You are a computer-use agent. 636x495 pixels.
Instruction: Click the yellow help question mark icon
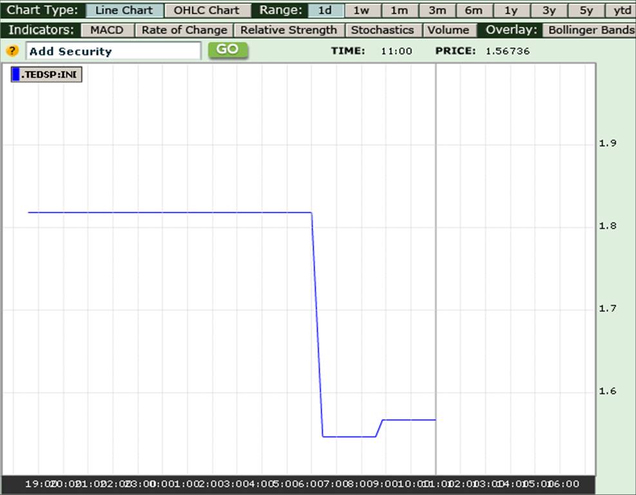pyautogui.click(x=12, y=51)
